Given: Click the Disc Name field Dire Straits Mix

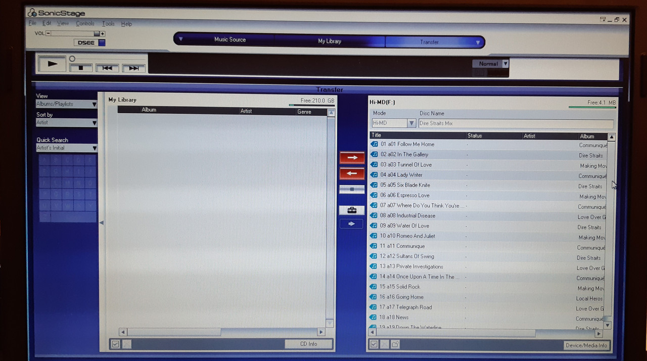Looking at the screenshot, I should pyautogui.click(x=516, y=123).
